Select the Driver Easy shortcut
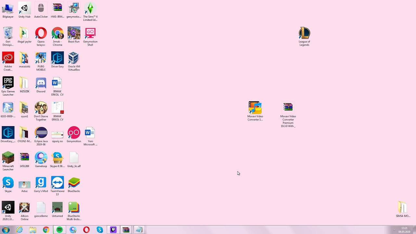 tap(58, 60)
